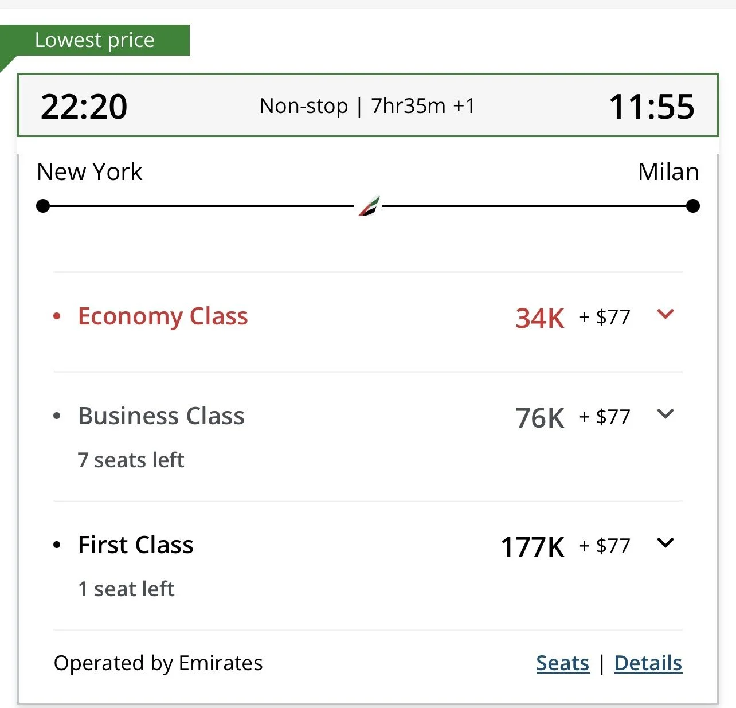Screen dimensions: 736x708
Task: Select the First Class fare row
Action: pyautogui.click(x=136, y=545)
